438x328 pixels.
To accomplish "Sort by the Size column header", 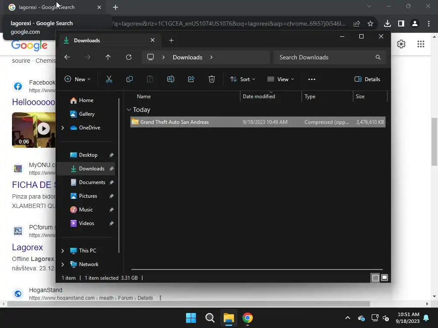I will (360, 97).
